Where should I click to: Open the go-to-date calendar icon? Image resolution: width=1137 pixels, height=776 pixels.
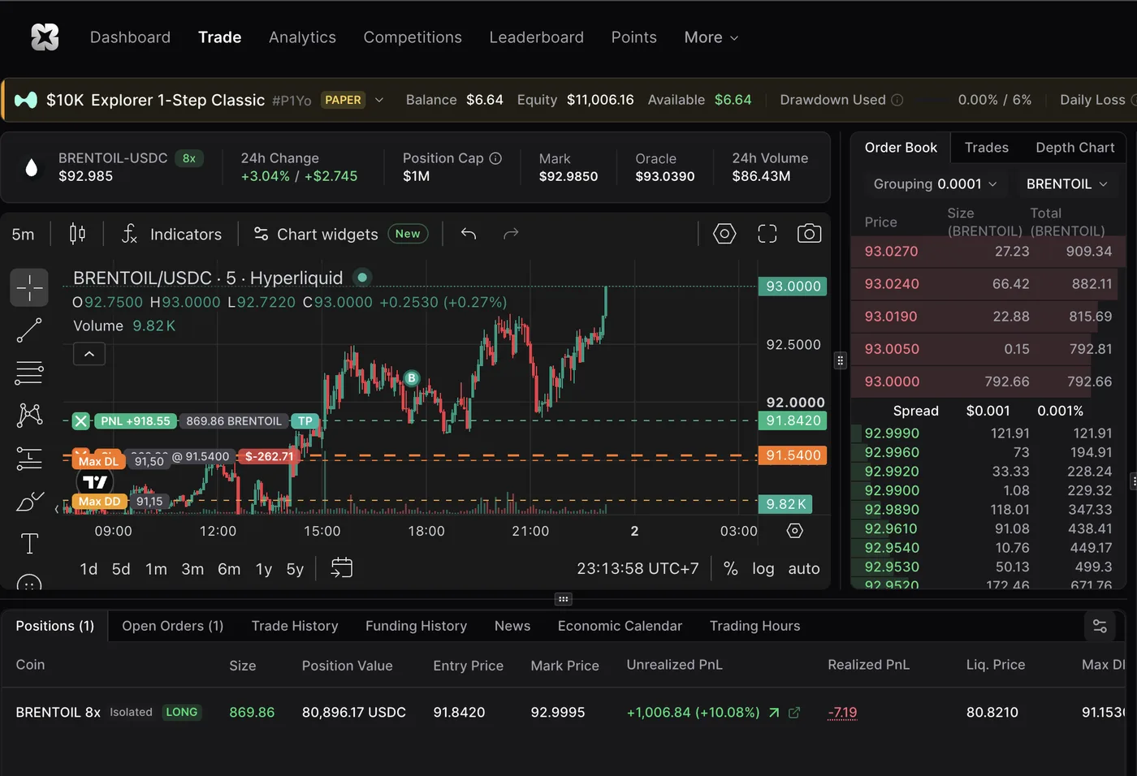342,568
